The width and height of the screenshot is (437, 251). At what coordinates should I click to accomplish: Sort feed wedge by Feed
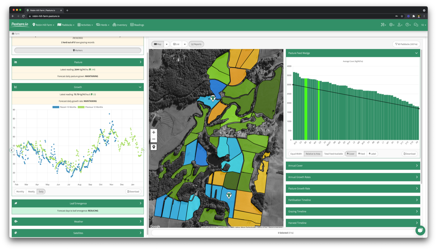[x=362, y=154]
